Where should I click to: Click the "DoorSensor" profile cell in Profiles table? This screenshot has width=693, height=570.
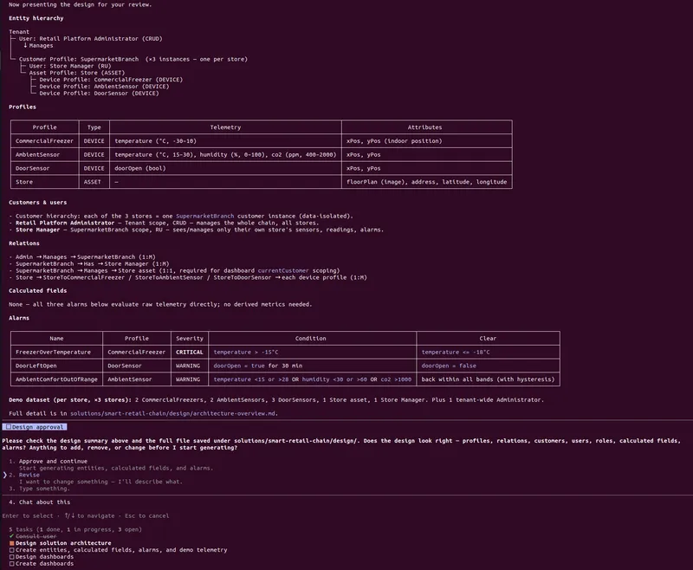point(33,168)
